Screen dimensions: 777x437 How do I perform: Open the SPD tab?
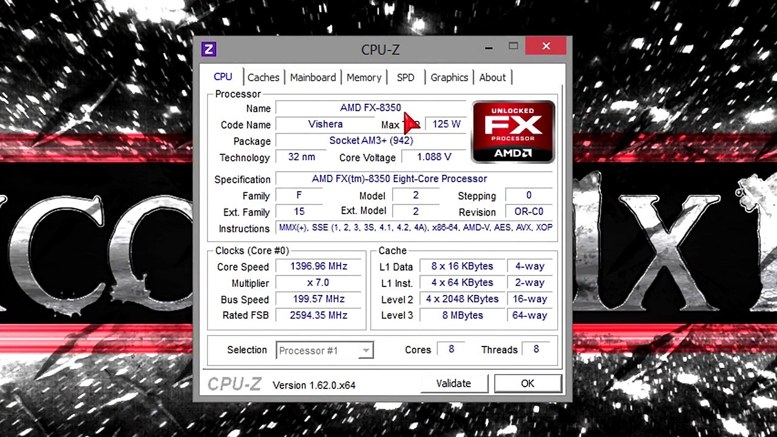[x=405, y=78]
